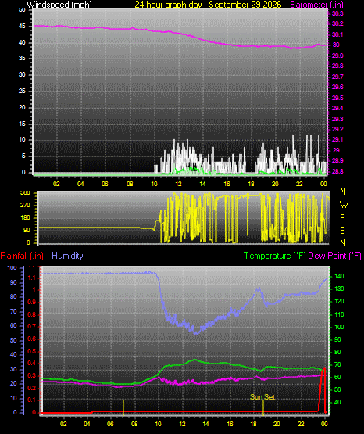Image resolution: width=364 pixels, height=434 pixels.
Task: Click the rainfall spike near midnight
Action: (323, 389)
